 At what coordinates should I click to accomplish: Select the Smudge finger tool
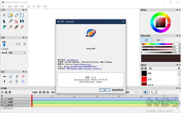pyautogui.click(x=22, y=27)
